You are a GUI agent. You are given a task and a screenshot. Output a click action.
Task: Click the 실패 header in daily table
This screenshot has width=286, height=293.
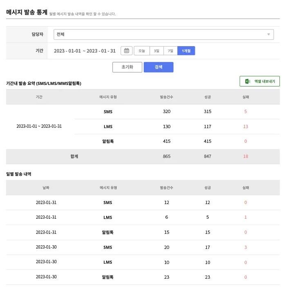pos(246,188)
